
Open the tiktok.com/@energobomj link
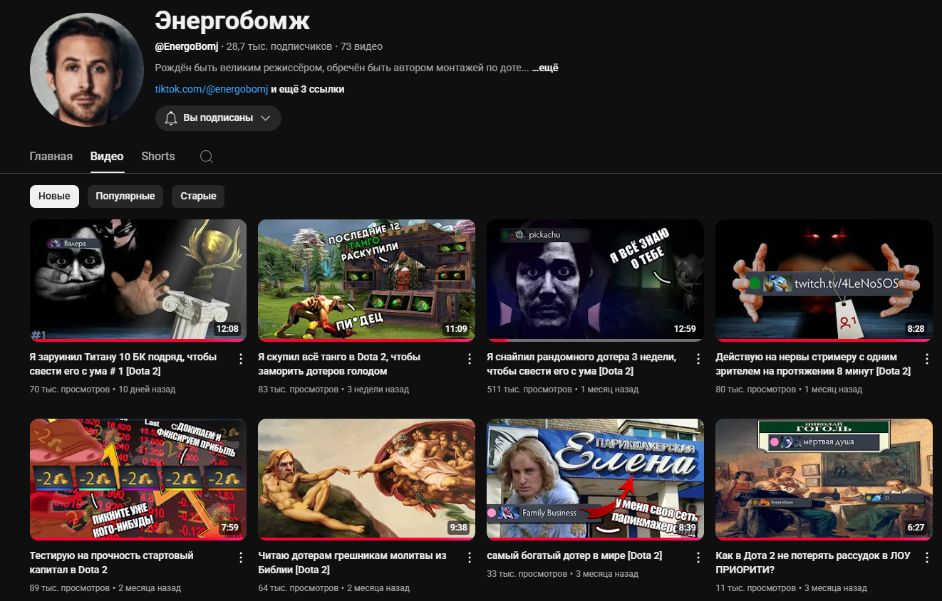coord(212,89)
